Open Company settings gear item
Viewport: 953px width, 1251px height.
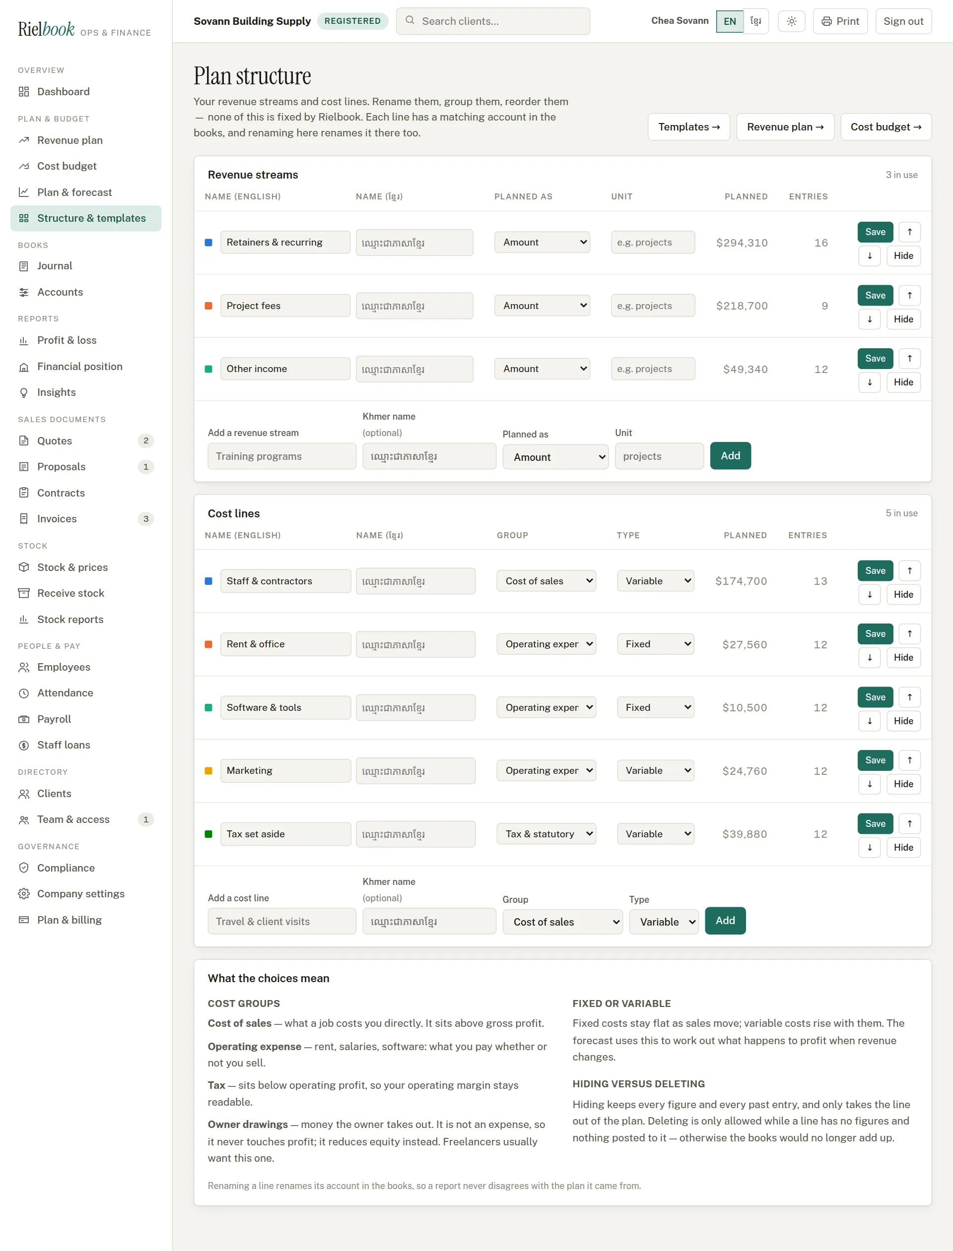click(86, 894)
